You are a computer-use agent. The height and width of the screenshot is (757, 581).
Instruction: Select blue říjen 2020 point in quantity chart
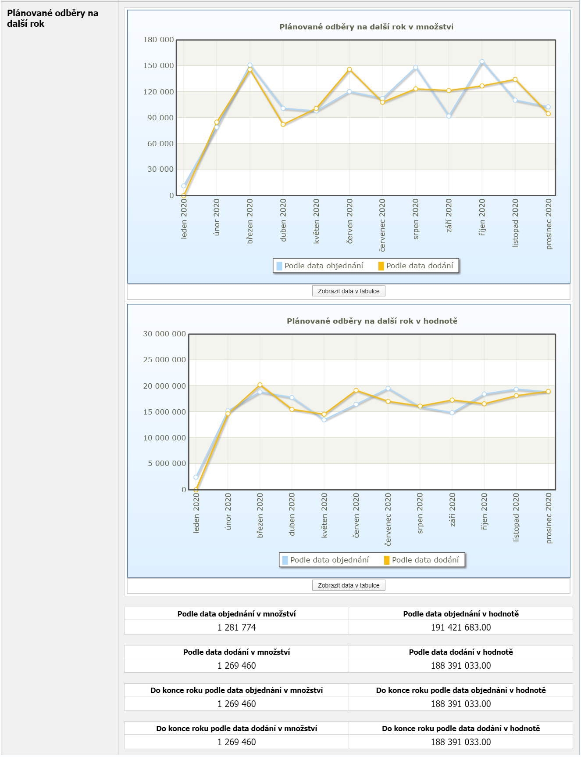pos(482,62)
